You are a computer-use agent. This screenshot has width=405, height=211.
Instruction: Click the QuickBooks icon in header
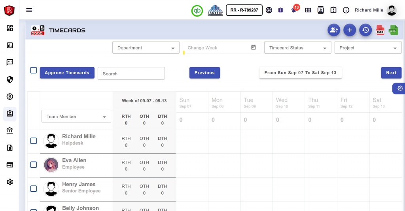pos(197,10)
